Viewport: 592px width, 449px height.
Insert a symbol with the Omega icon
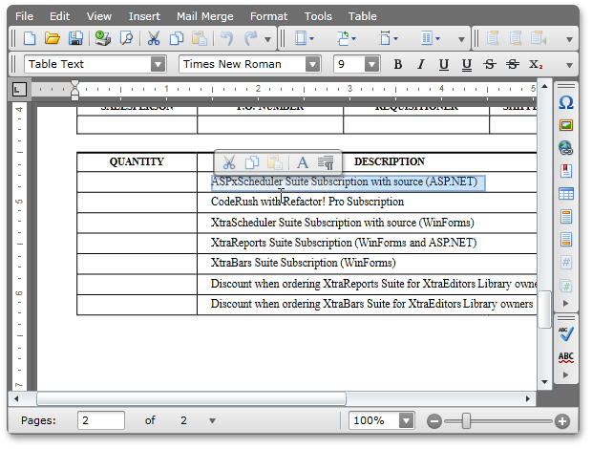566,102
